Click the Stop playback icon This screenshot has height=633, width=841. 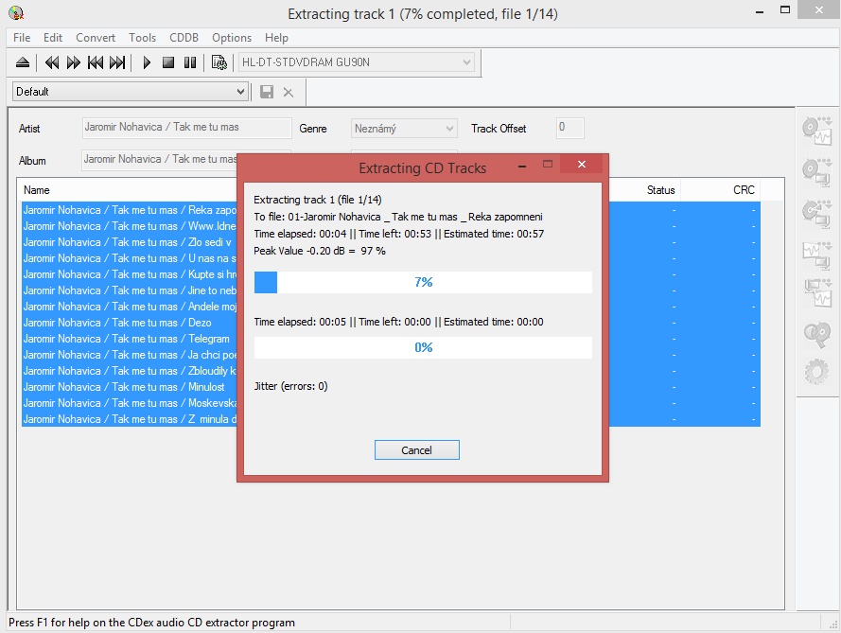coord(168,62)
